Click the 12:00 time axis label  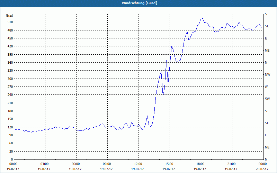click(x=139, y=164)
